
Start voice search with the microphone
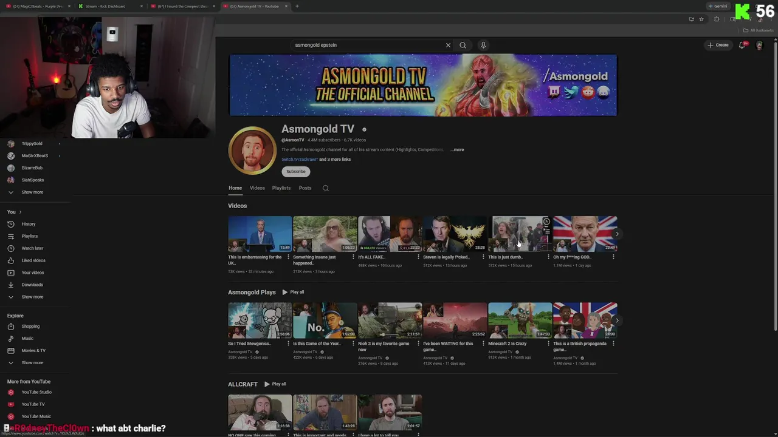click(x=483, y=45)
